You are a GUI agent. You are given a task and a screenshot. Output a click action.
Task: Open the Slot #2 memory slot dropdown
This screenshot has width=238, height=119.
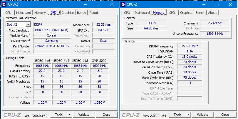(x=28, y=24)
